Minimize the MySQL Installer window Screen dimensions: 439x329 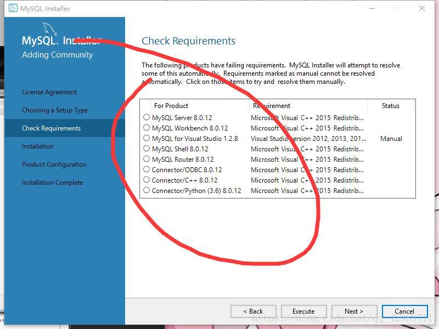click(372, 8)
